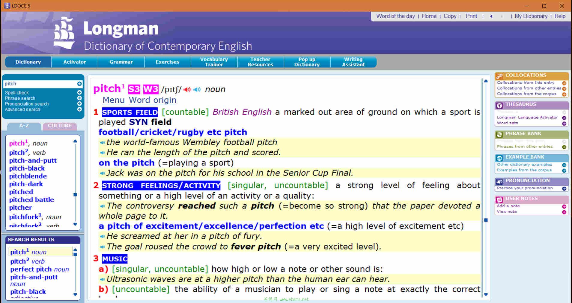Click search results scrollbar down arrow
572x303 pixels.
(75, 295)
